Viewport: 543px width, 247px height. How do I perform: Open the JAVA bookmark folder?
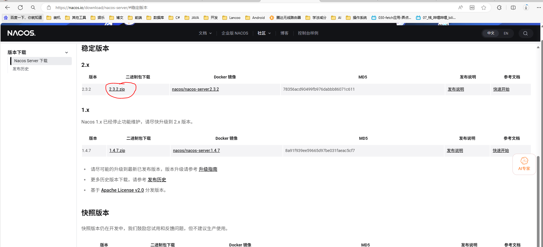point(192,18)
